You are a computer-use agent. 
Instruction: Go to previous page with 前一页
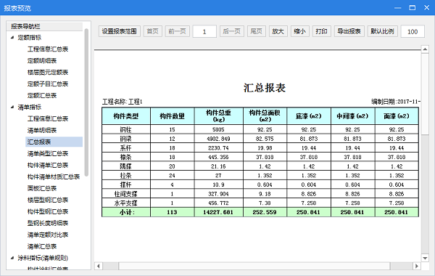178,31
